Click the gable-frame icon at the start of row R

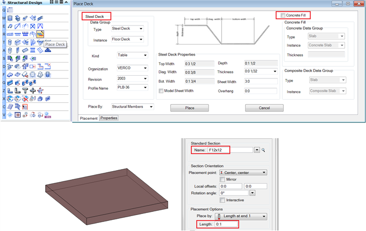click(x=10, y=34)
